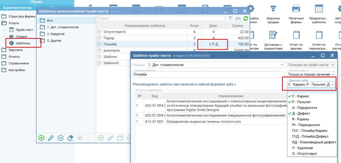Viewport: 341px width, 163px height.
Task: Open the Воронка продаж funnel icon
Action: pos(273,9)
